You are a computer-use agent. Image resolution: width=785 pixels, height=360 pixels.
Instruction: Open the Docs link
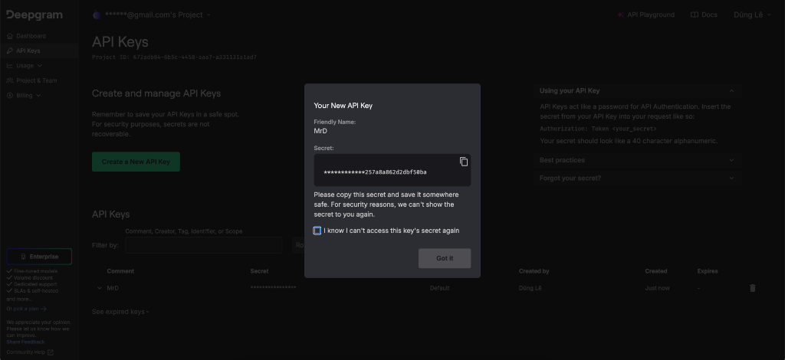pos(704,15)
